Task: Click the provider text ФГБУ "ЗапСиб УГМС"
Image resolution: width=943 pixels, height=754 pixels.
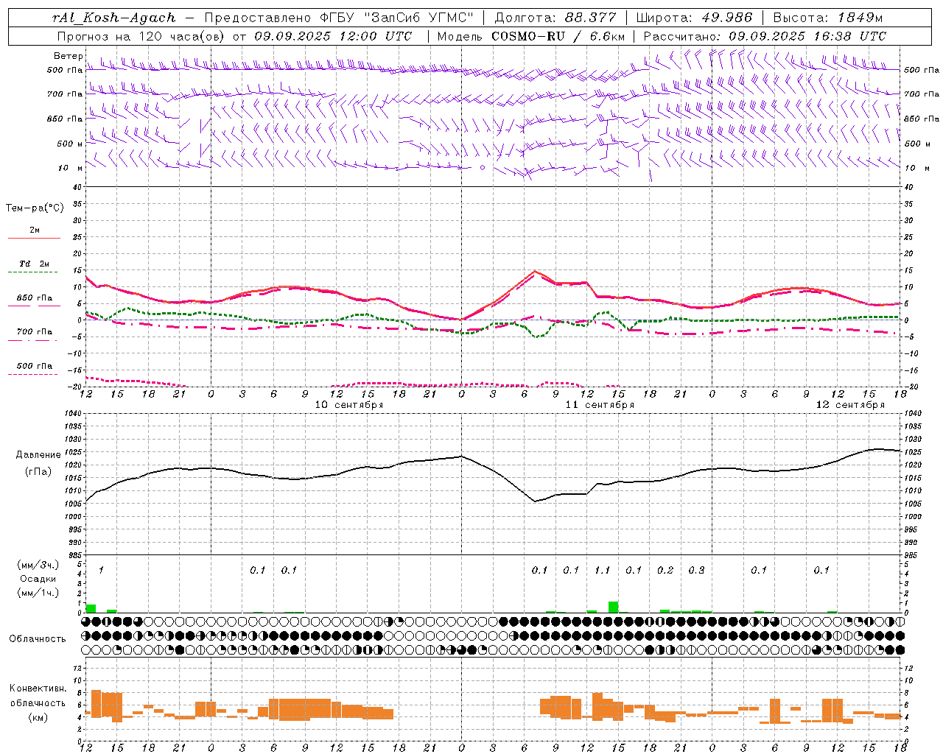Action: 396,18
